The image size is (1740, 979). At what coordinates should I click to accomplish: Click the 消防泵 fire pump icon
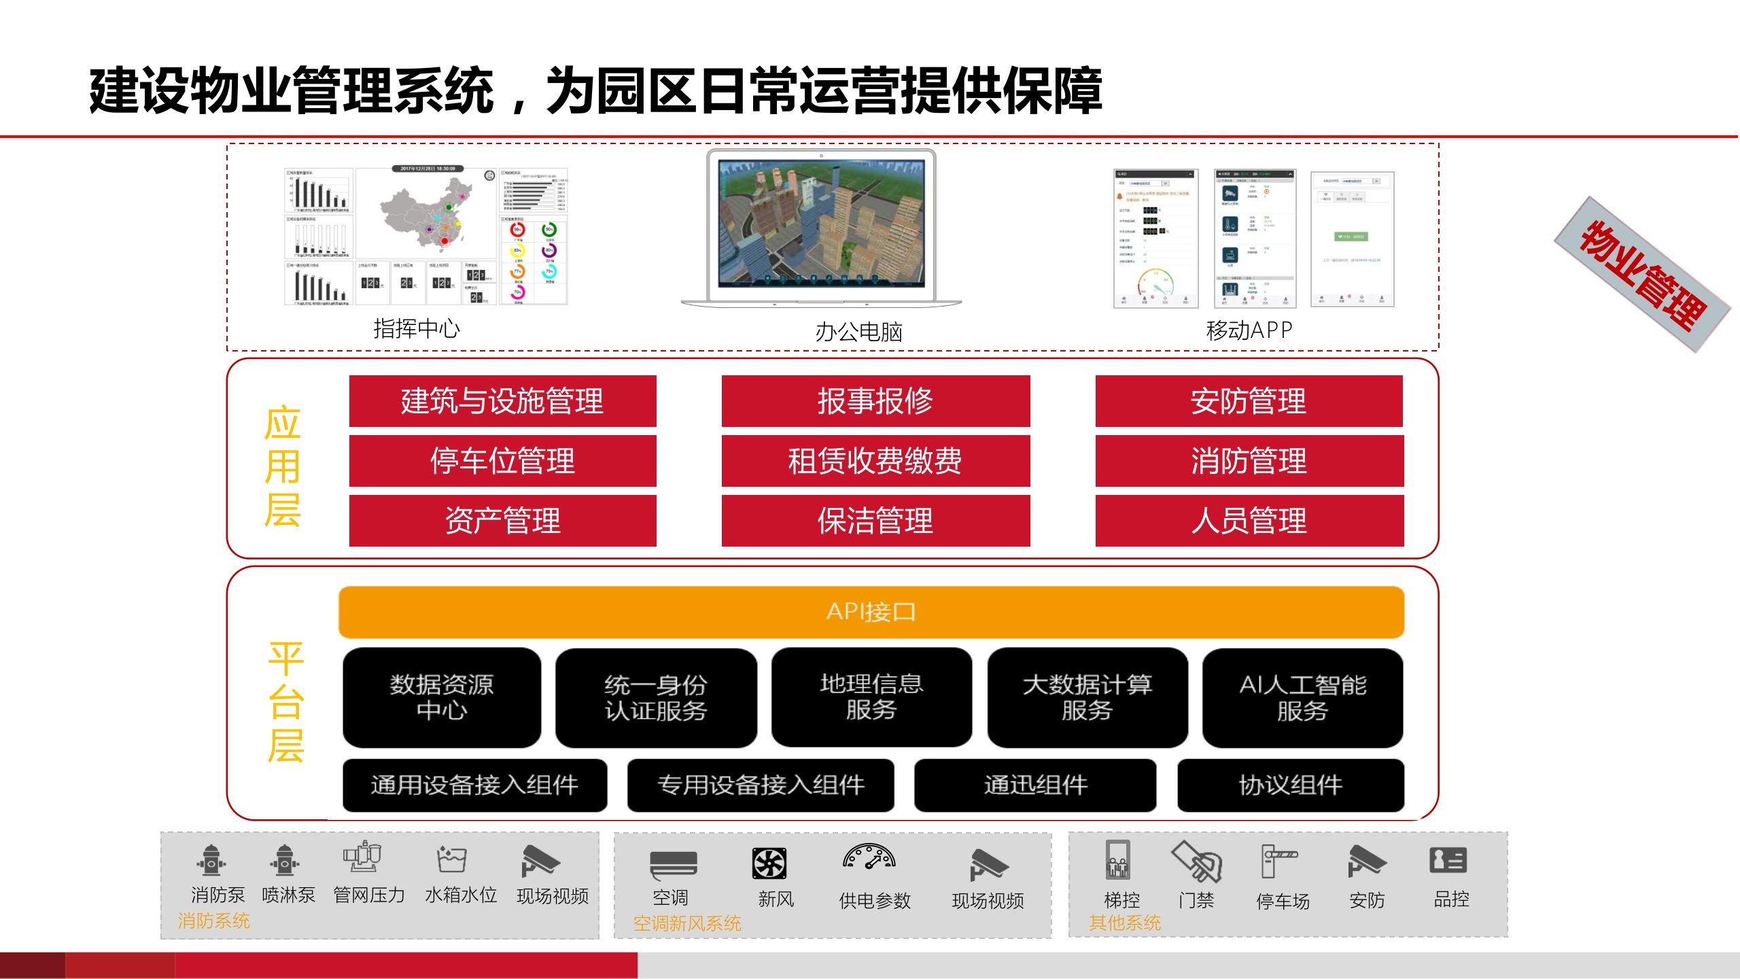[211, 861]
